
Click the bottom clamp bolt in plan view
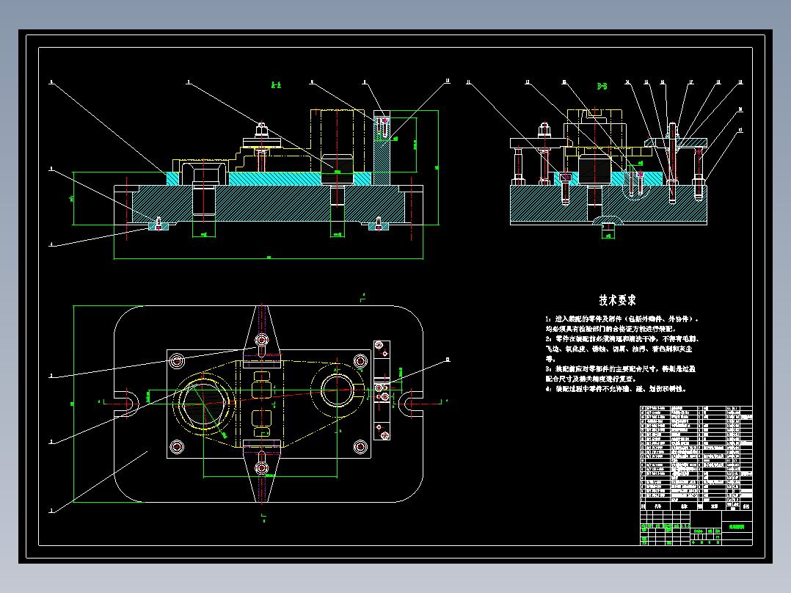(261, 468)
